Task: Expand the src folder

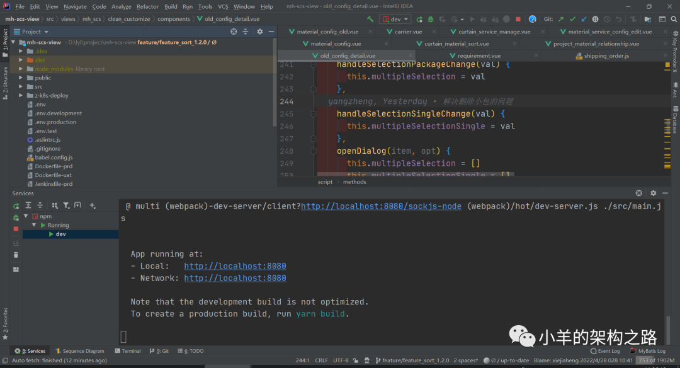Action: 20,86
